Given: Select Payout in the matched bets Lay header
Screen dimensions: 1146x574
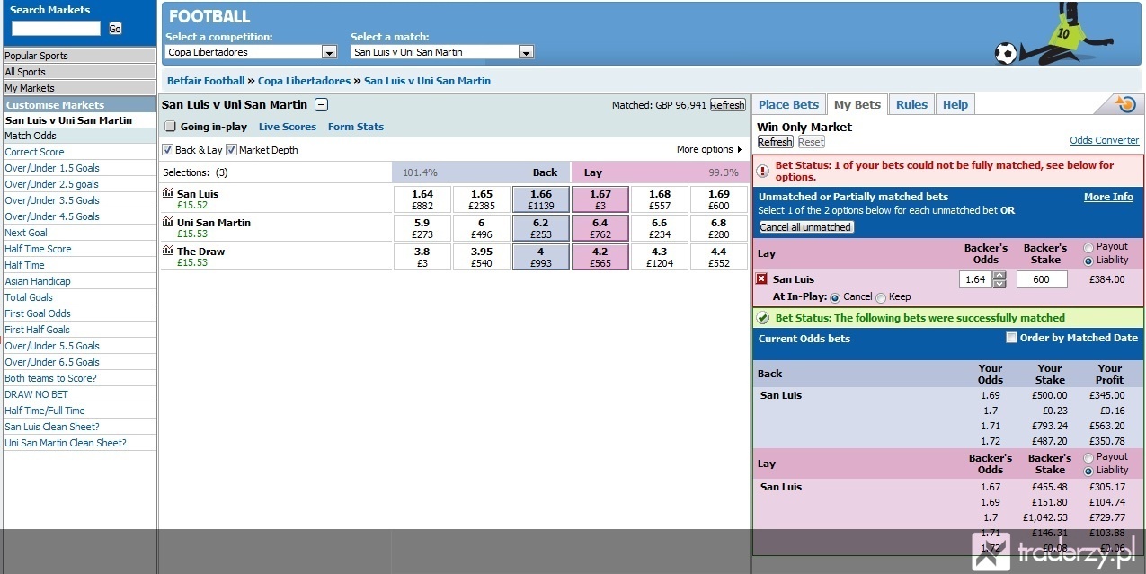Looking at the screenshot, I should point(1088,457).
